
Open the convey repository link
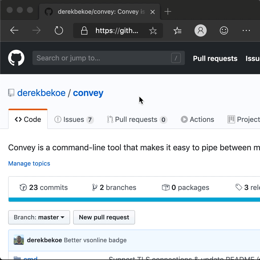[x=88, y=93]
